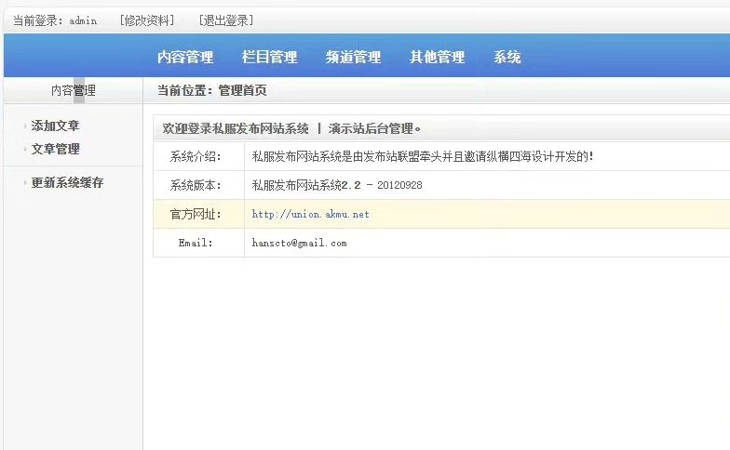
Task: Click the 管理首页 breadcrumb text
Action: click(242, 90)
